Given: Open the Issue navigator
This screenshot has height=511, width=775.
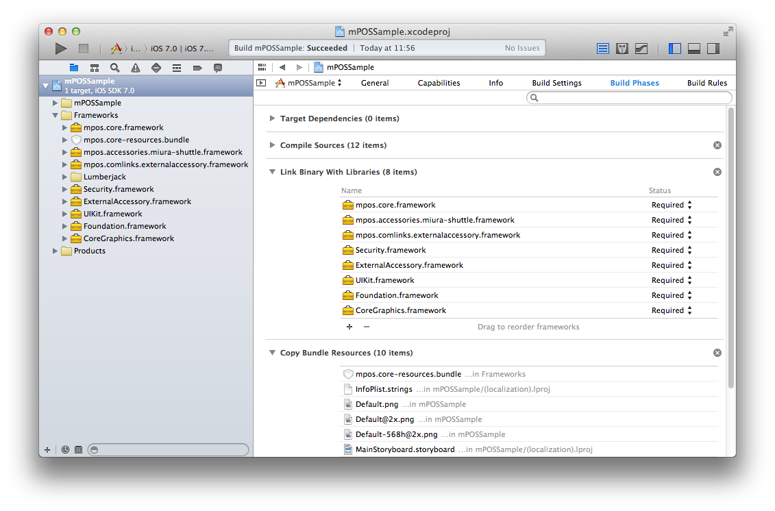Looking at the screenshot, I should pos(136,68).
